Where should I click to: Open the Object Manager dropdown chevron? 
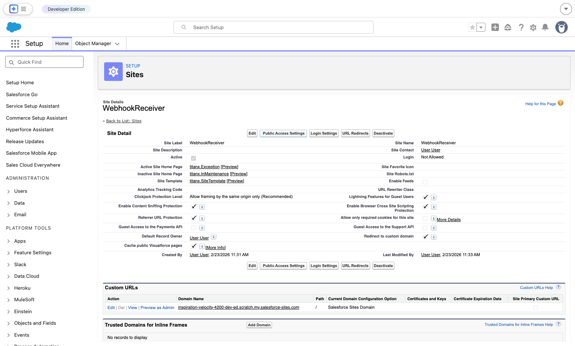tap(117, 44)
